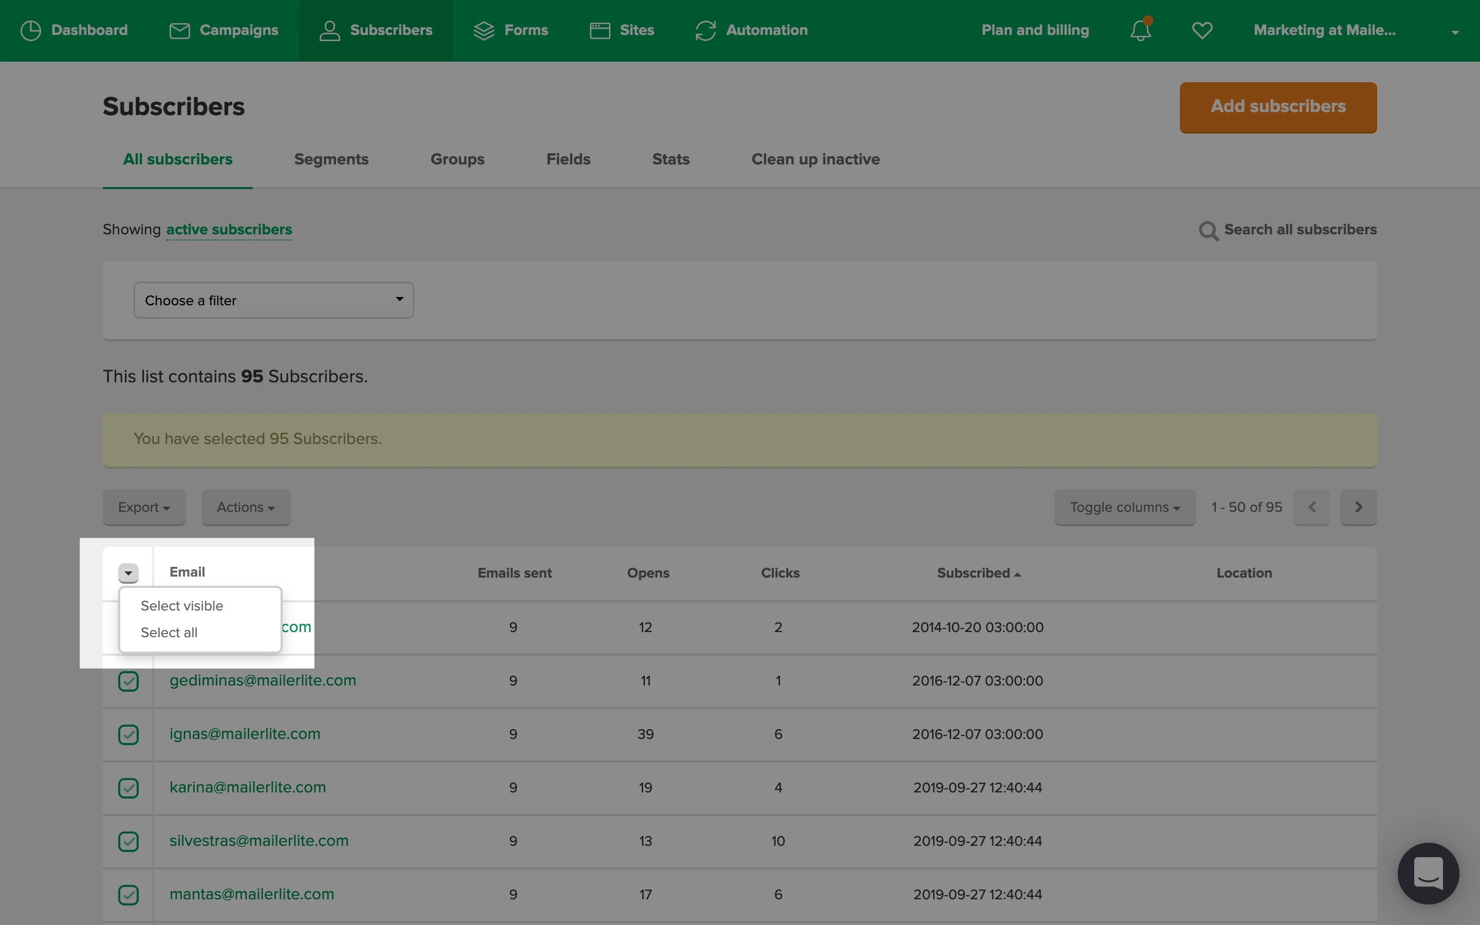Open Choose a filter dropdown

(x=273, y=301)
